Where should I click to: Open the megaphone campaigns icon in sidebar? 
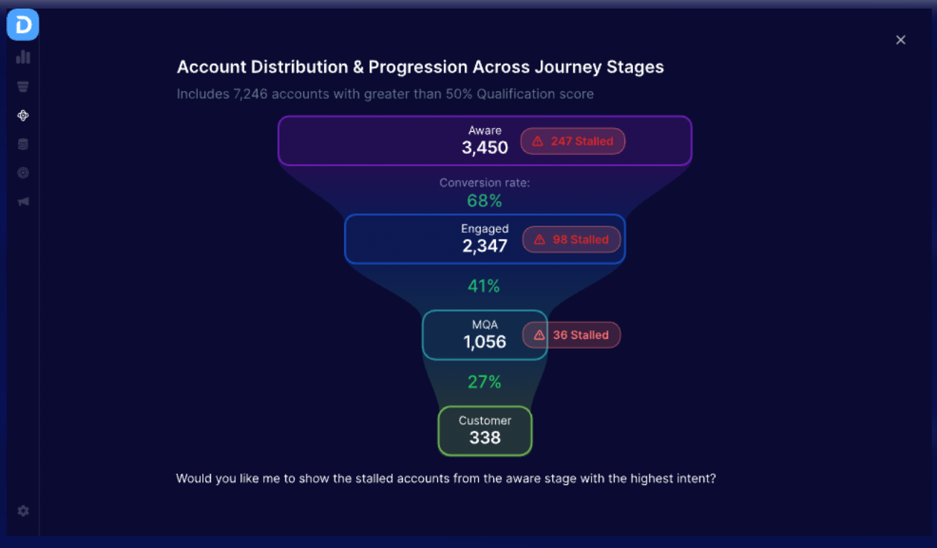point(23,201)
